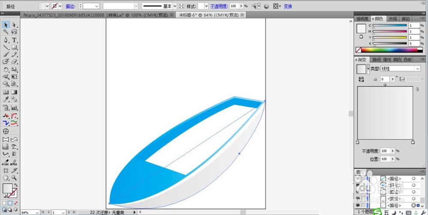Select the Selection (black arrow) tool
The width and height of the screenshot is (428, 215).
[6, 25]
